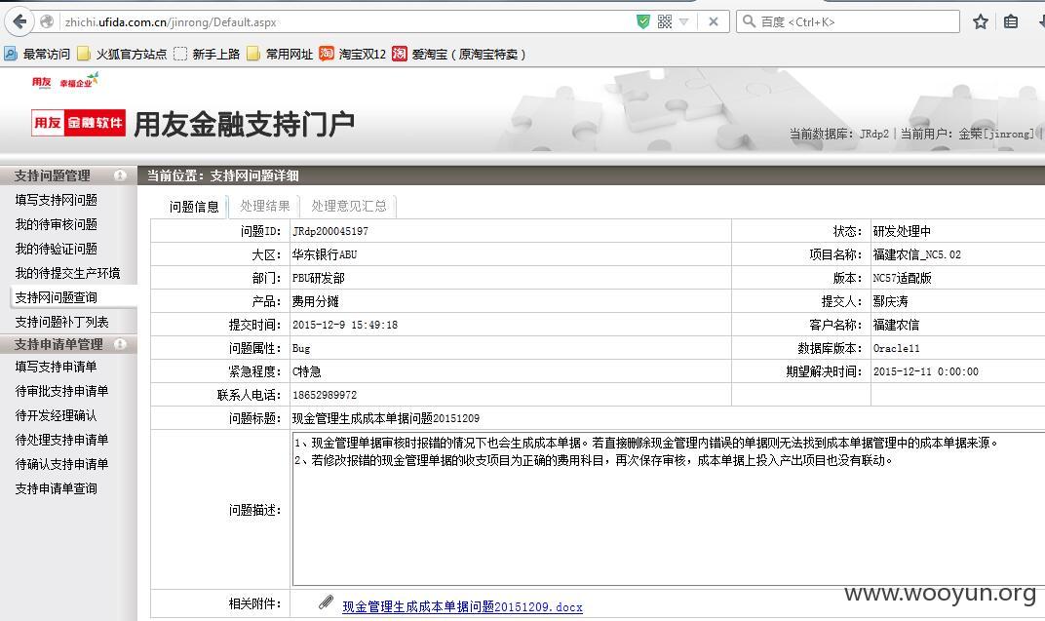Click the 项目名称 value 福建农信_NC5.02

[917, 254]
